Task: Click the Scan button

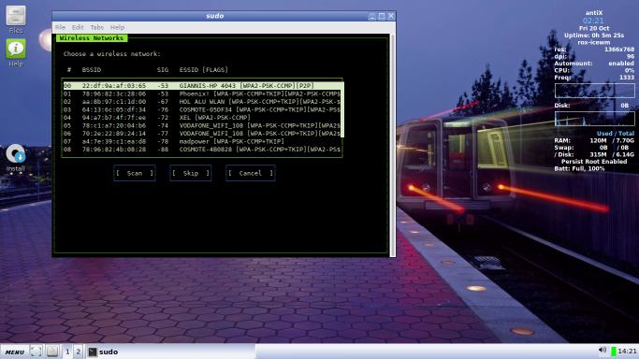Action: (135, 173)
